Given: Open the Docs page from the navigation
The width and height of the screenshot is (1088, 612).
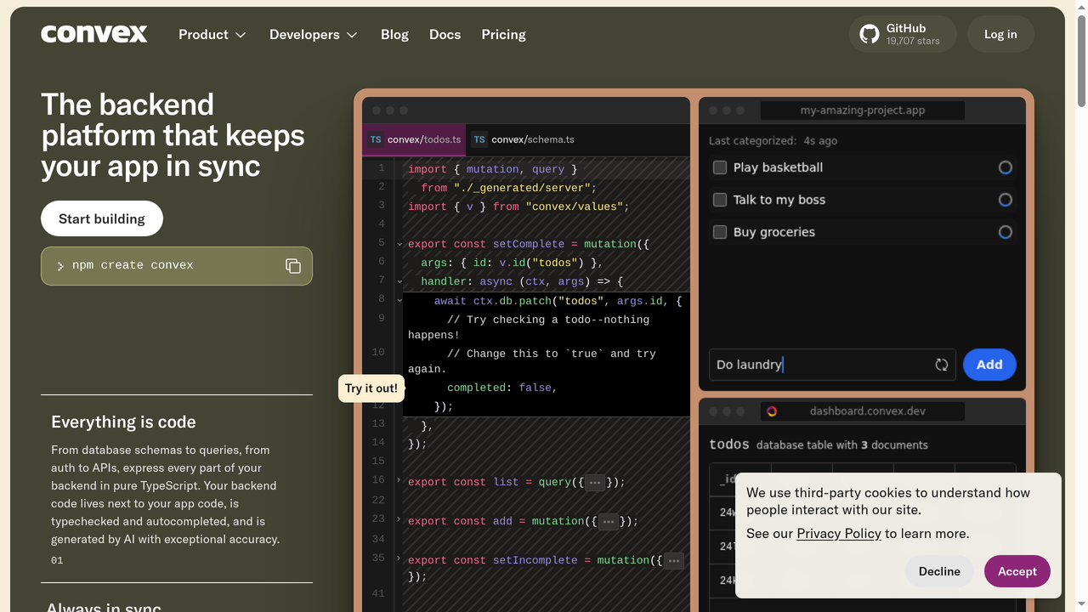Looking at the screenshot, I should [445, 34].
